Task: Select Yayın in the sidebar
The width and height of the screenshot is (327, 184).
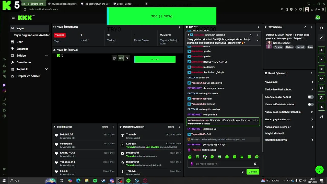Action: point(29,28)
